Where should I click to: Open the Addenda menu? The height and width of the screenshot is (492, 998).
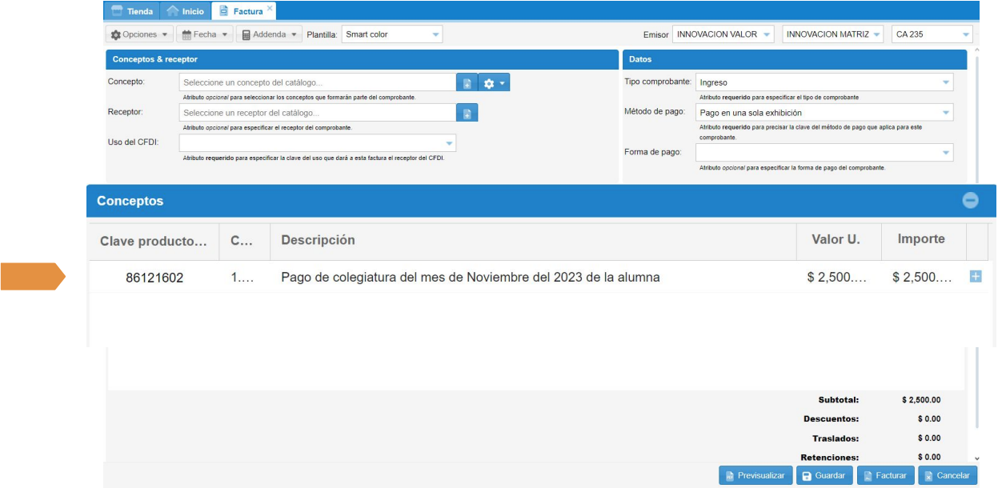[x=269, y=35]
